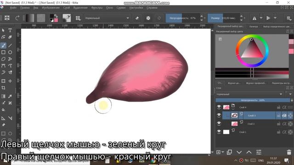
Task: Click the brush opacity stepper arrows
Action: click(202, 18)
